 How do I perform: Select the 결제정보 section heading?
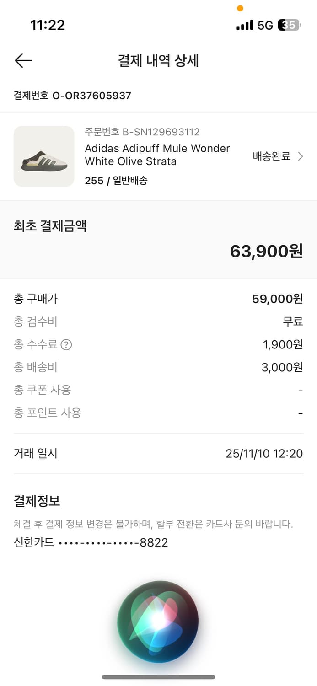pyautogui.click(x=36, y=501)
